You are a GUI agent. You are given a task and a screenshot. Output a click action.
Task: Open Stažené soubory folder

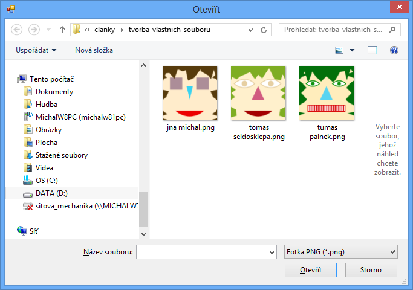click(62, 155)
